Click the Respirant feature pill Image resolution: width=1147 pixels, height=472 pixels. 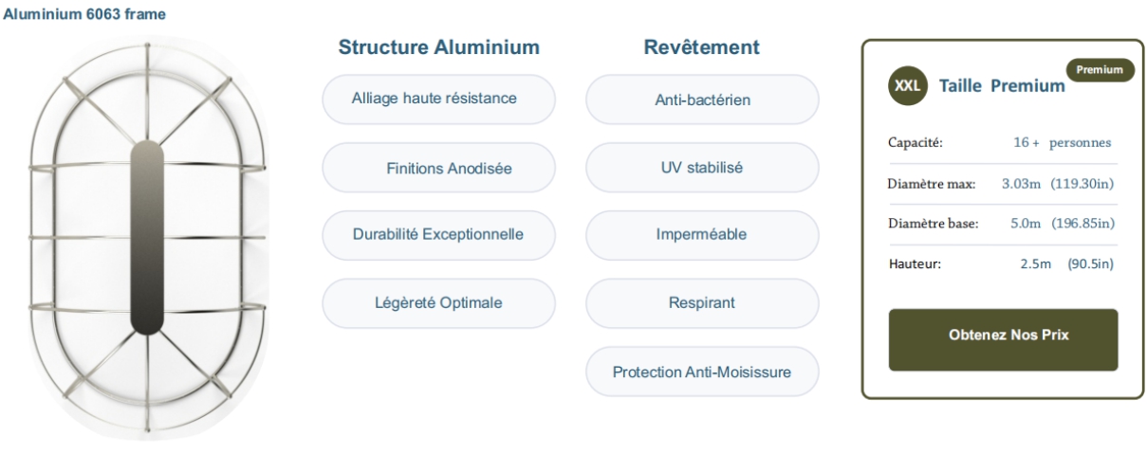(702, 303)
